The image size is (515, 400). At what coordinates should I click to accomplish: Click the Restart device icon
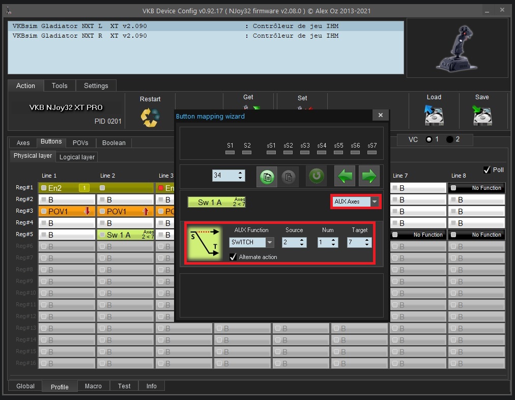point(150,118)
